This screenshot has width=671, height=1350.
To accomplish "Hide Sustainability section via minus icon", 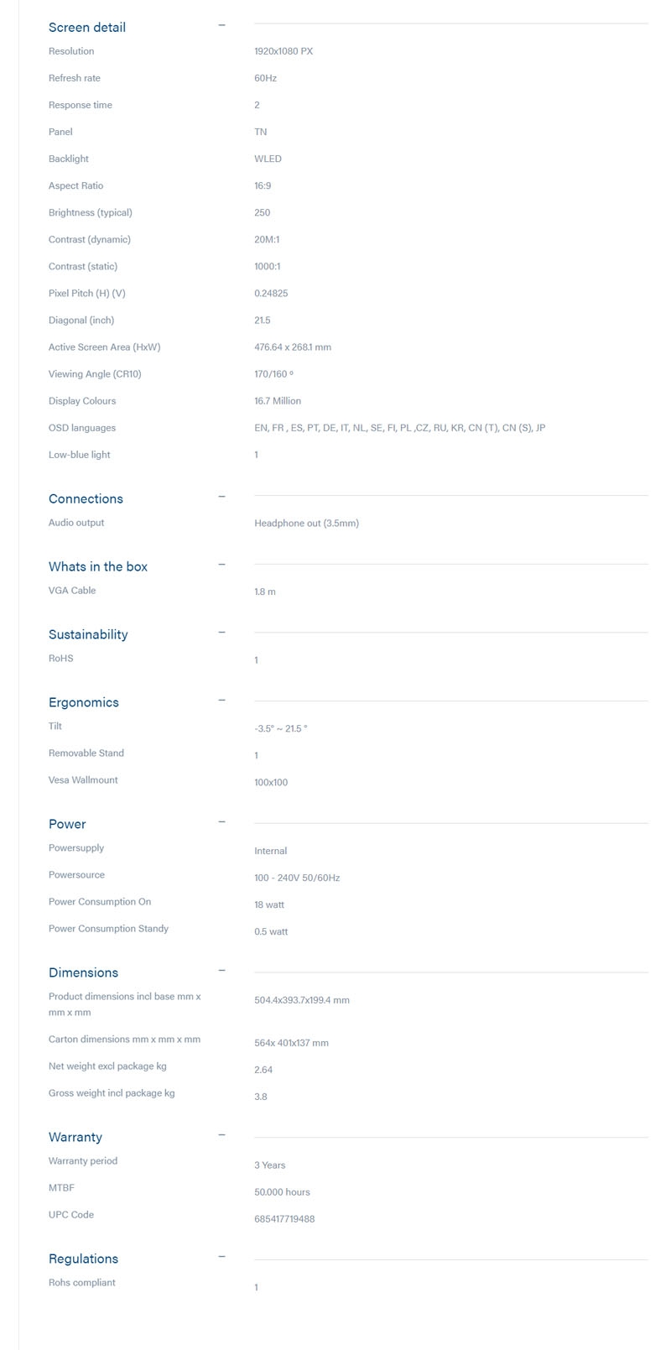I will [221, 633].
